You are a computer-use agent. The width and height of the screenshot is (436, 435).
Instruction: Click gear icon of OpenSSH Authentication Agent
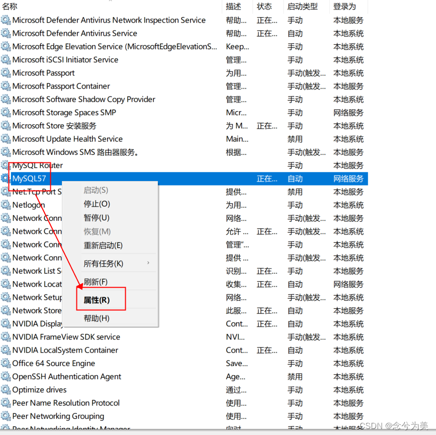(6, 377)
